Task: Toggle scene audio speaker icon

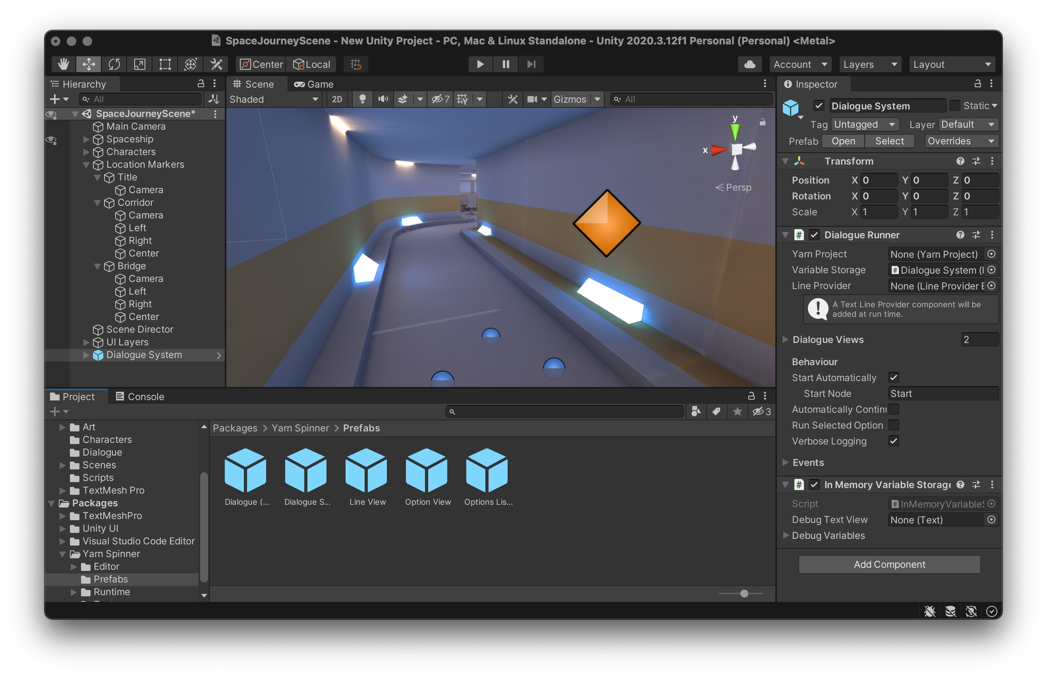Action: pyautogui.click(x=383, y=99)
